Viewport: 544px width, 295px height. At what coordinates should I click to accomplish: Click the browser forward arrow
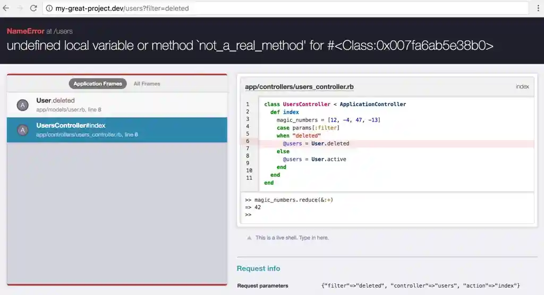20,8
